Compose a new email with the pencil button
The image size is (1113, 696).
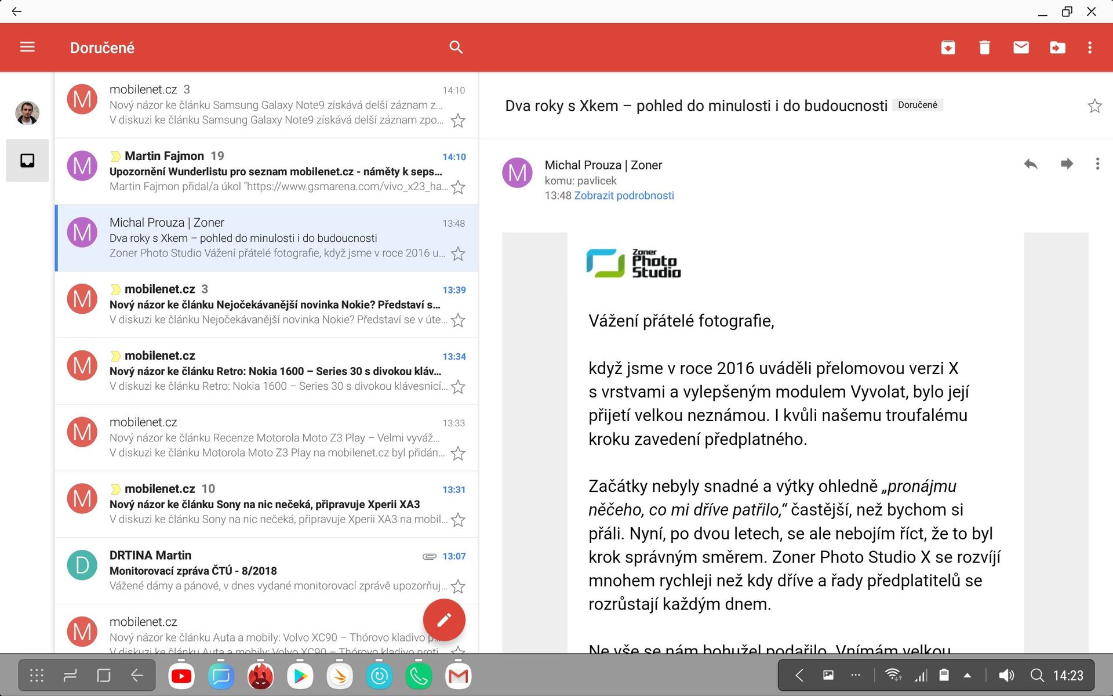[x=444, y=620]
